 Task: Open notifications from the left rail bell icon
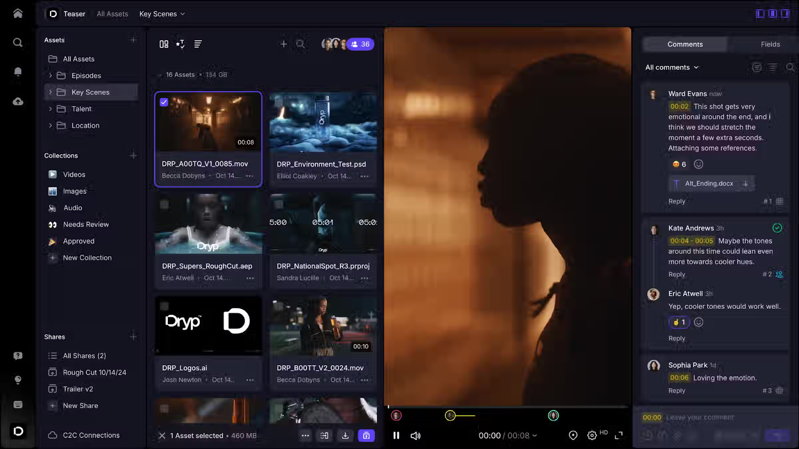point(17,71)
